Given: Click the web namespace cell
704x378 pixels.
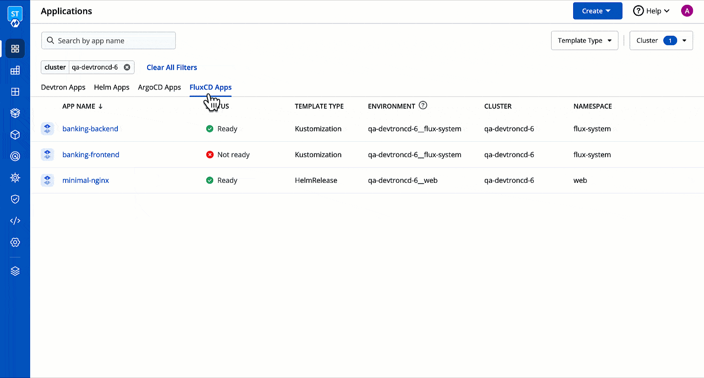Looking at the screenshot, I should pos(580,180).
